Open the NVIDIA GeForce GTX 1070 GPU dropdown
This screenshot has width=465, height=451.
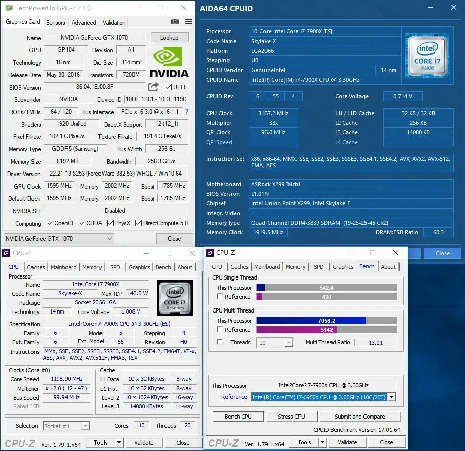tap(58, 238)
